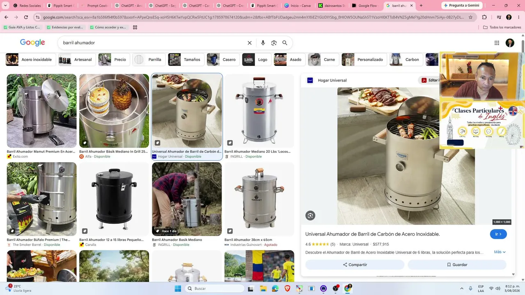Open the Windows Start menu
Image resolution: width=525 pixels, height=295 pixels.
pyautogui.click(x=178, y=288)
